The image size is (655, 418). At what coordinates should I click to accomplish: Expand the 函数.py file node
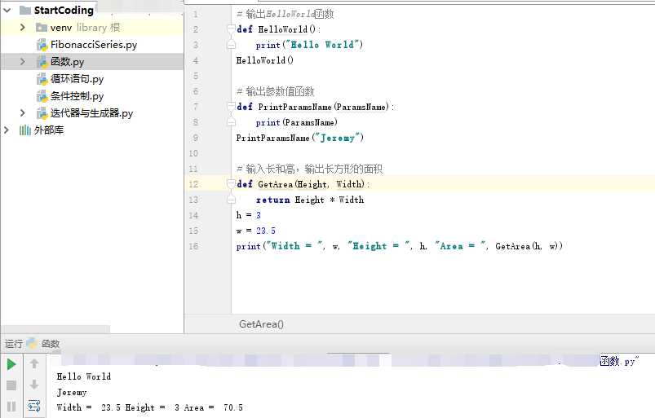pyautogui.click(x=23, y=62)
